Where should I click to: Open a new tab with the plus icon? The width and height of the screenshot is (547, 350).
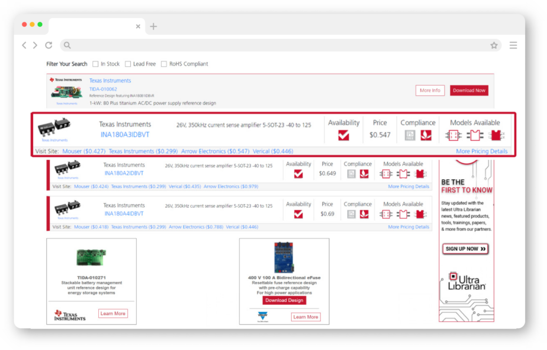pyautogui.click(x=153, y=26)
